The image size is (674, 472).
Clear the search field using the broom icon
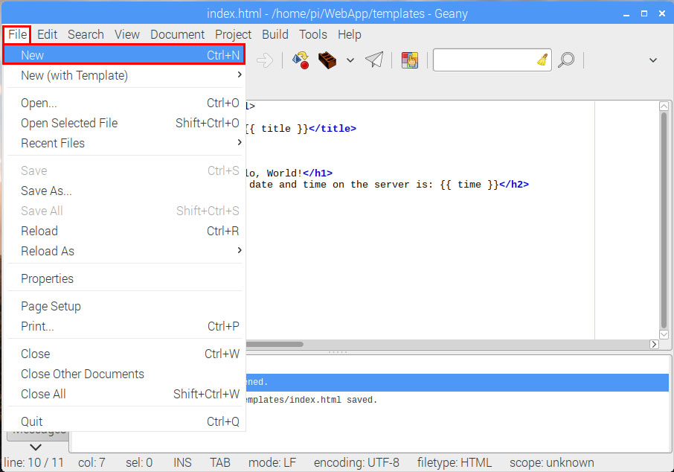(542, 60)
